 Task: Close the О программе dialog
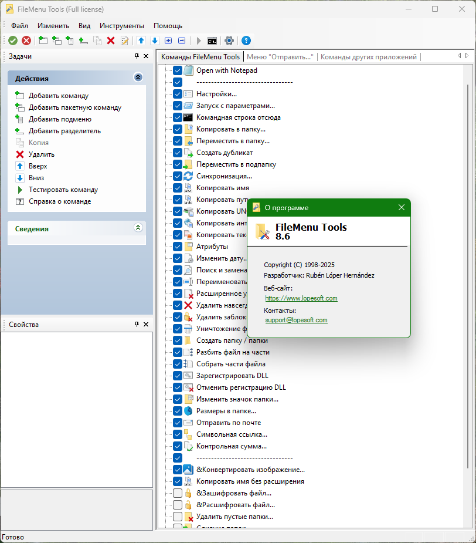(402, 207)
